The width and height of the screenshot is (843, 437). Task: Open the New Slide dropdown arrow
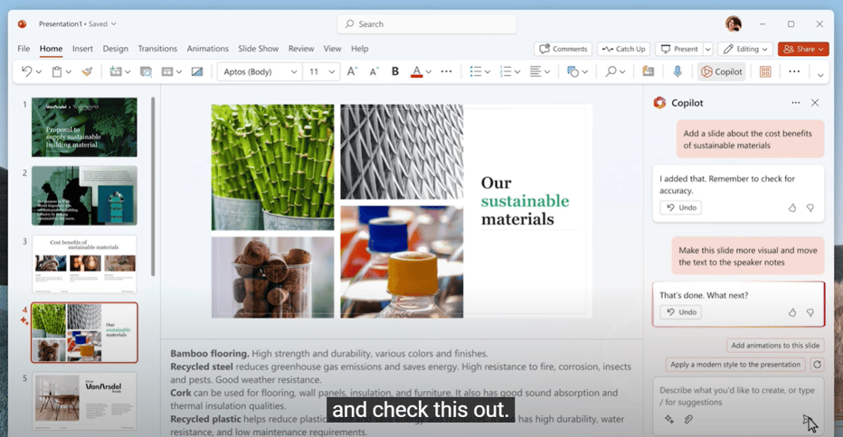pos(128,72)
